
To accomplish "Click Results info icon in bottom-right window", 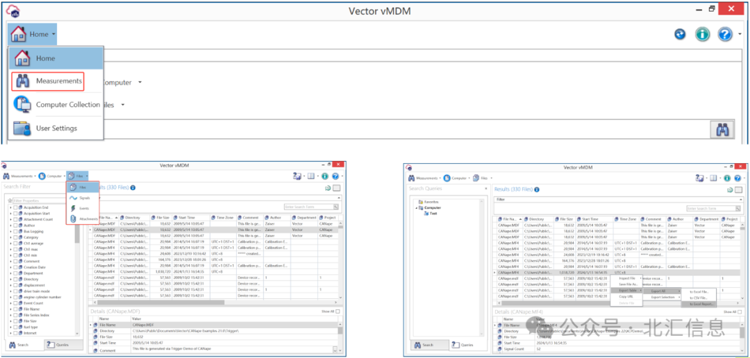I will [x=537, y=189].
